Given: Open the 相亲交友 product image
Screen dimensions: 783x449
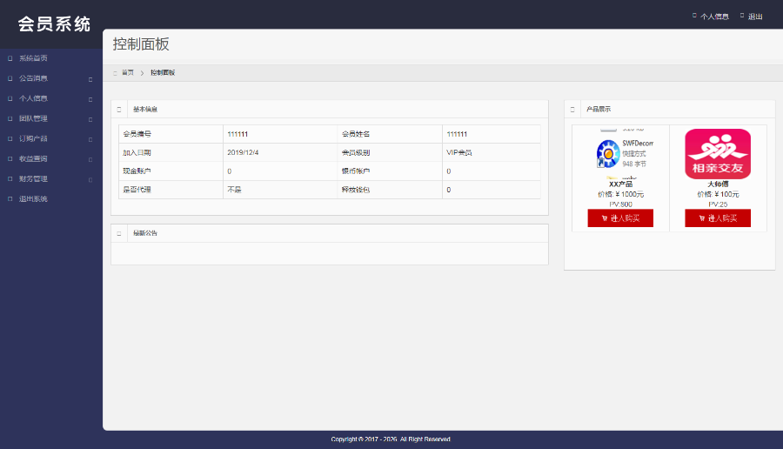Looking at the screenshot, I should click(718, 154).
